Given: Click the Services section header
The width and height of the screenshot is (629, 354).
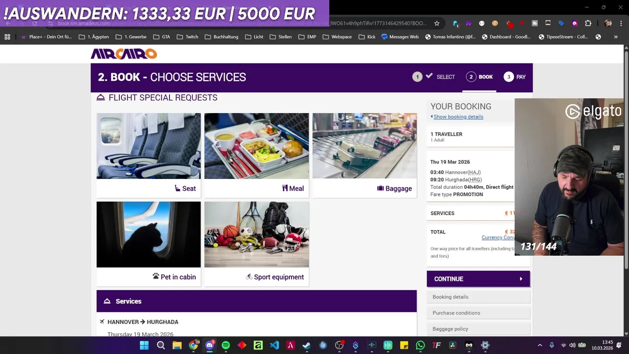Looking at the screenshot, I should 257,301.
